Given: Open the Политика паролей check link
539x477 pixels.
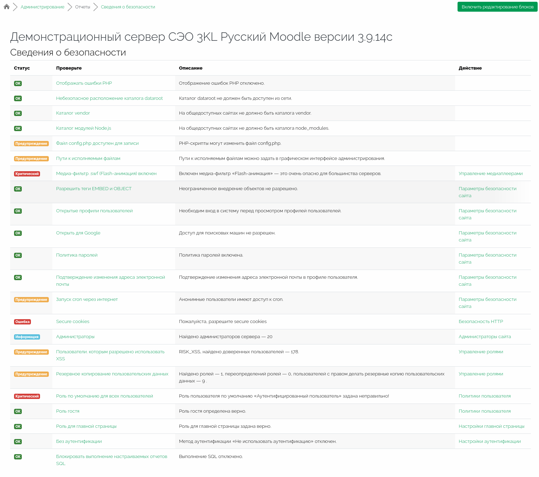Looking at the screenshot, I should pos(77,255).
